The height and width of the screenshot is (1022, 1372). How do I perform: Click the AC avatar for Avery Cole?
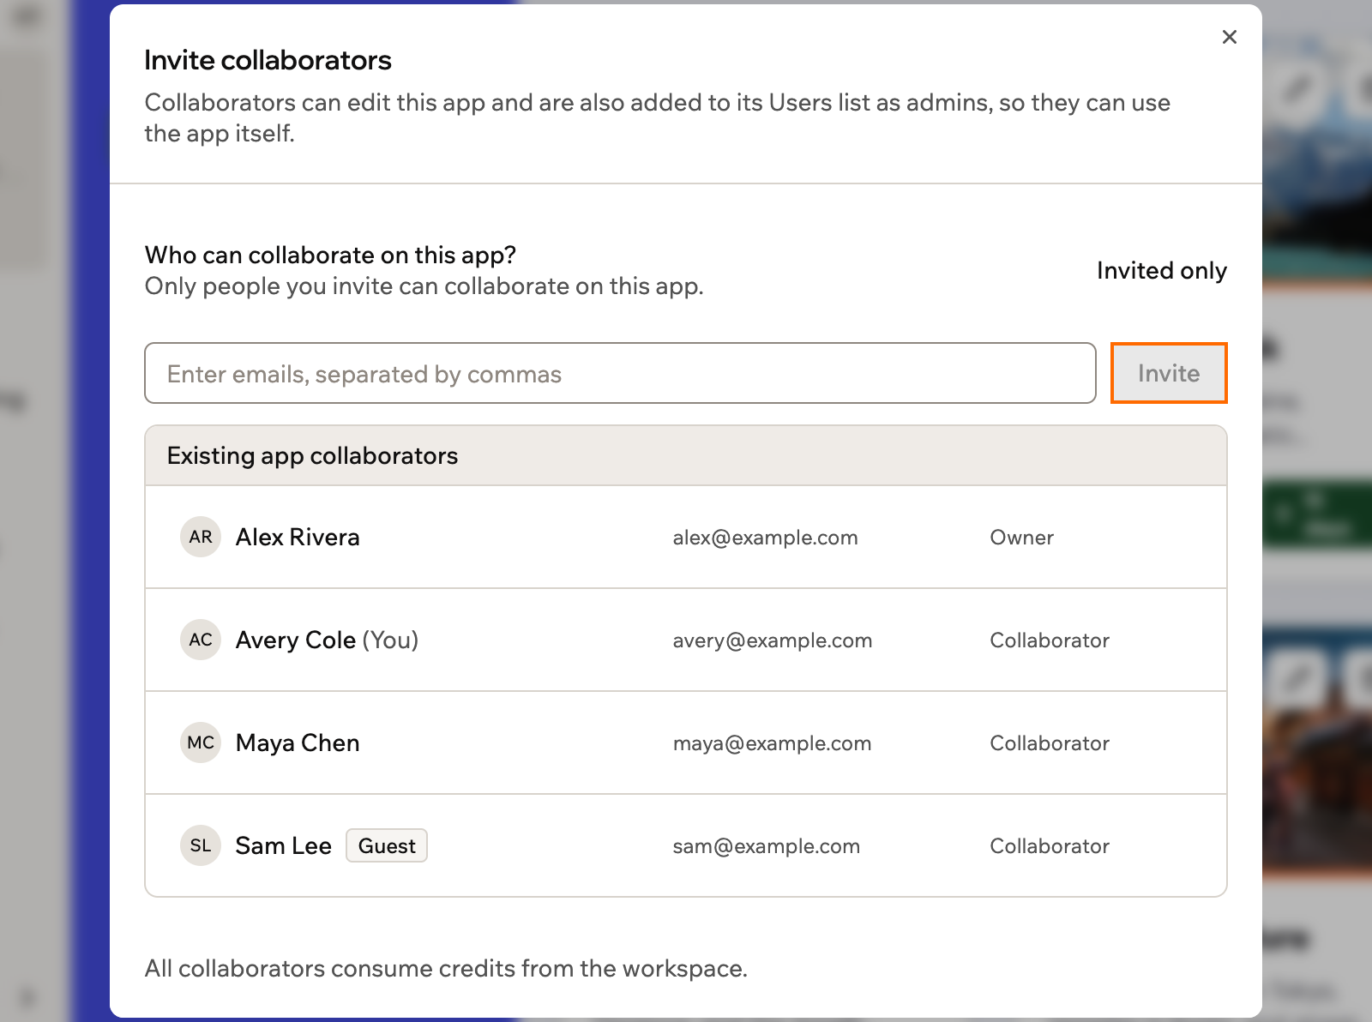click(x=201, y=640)
